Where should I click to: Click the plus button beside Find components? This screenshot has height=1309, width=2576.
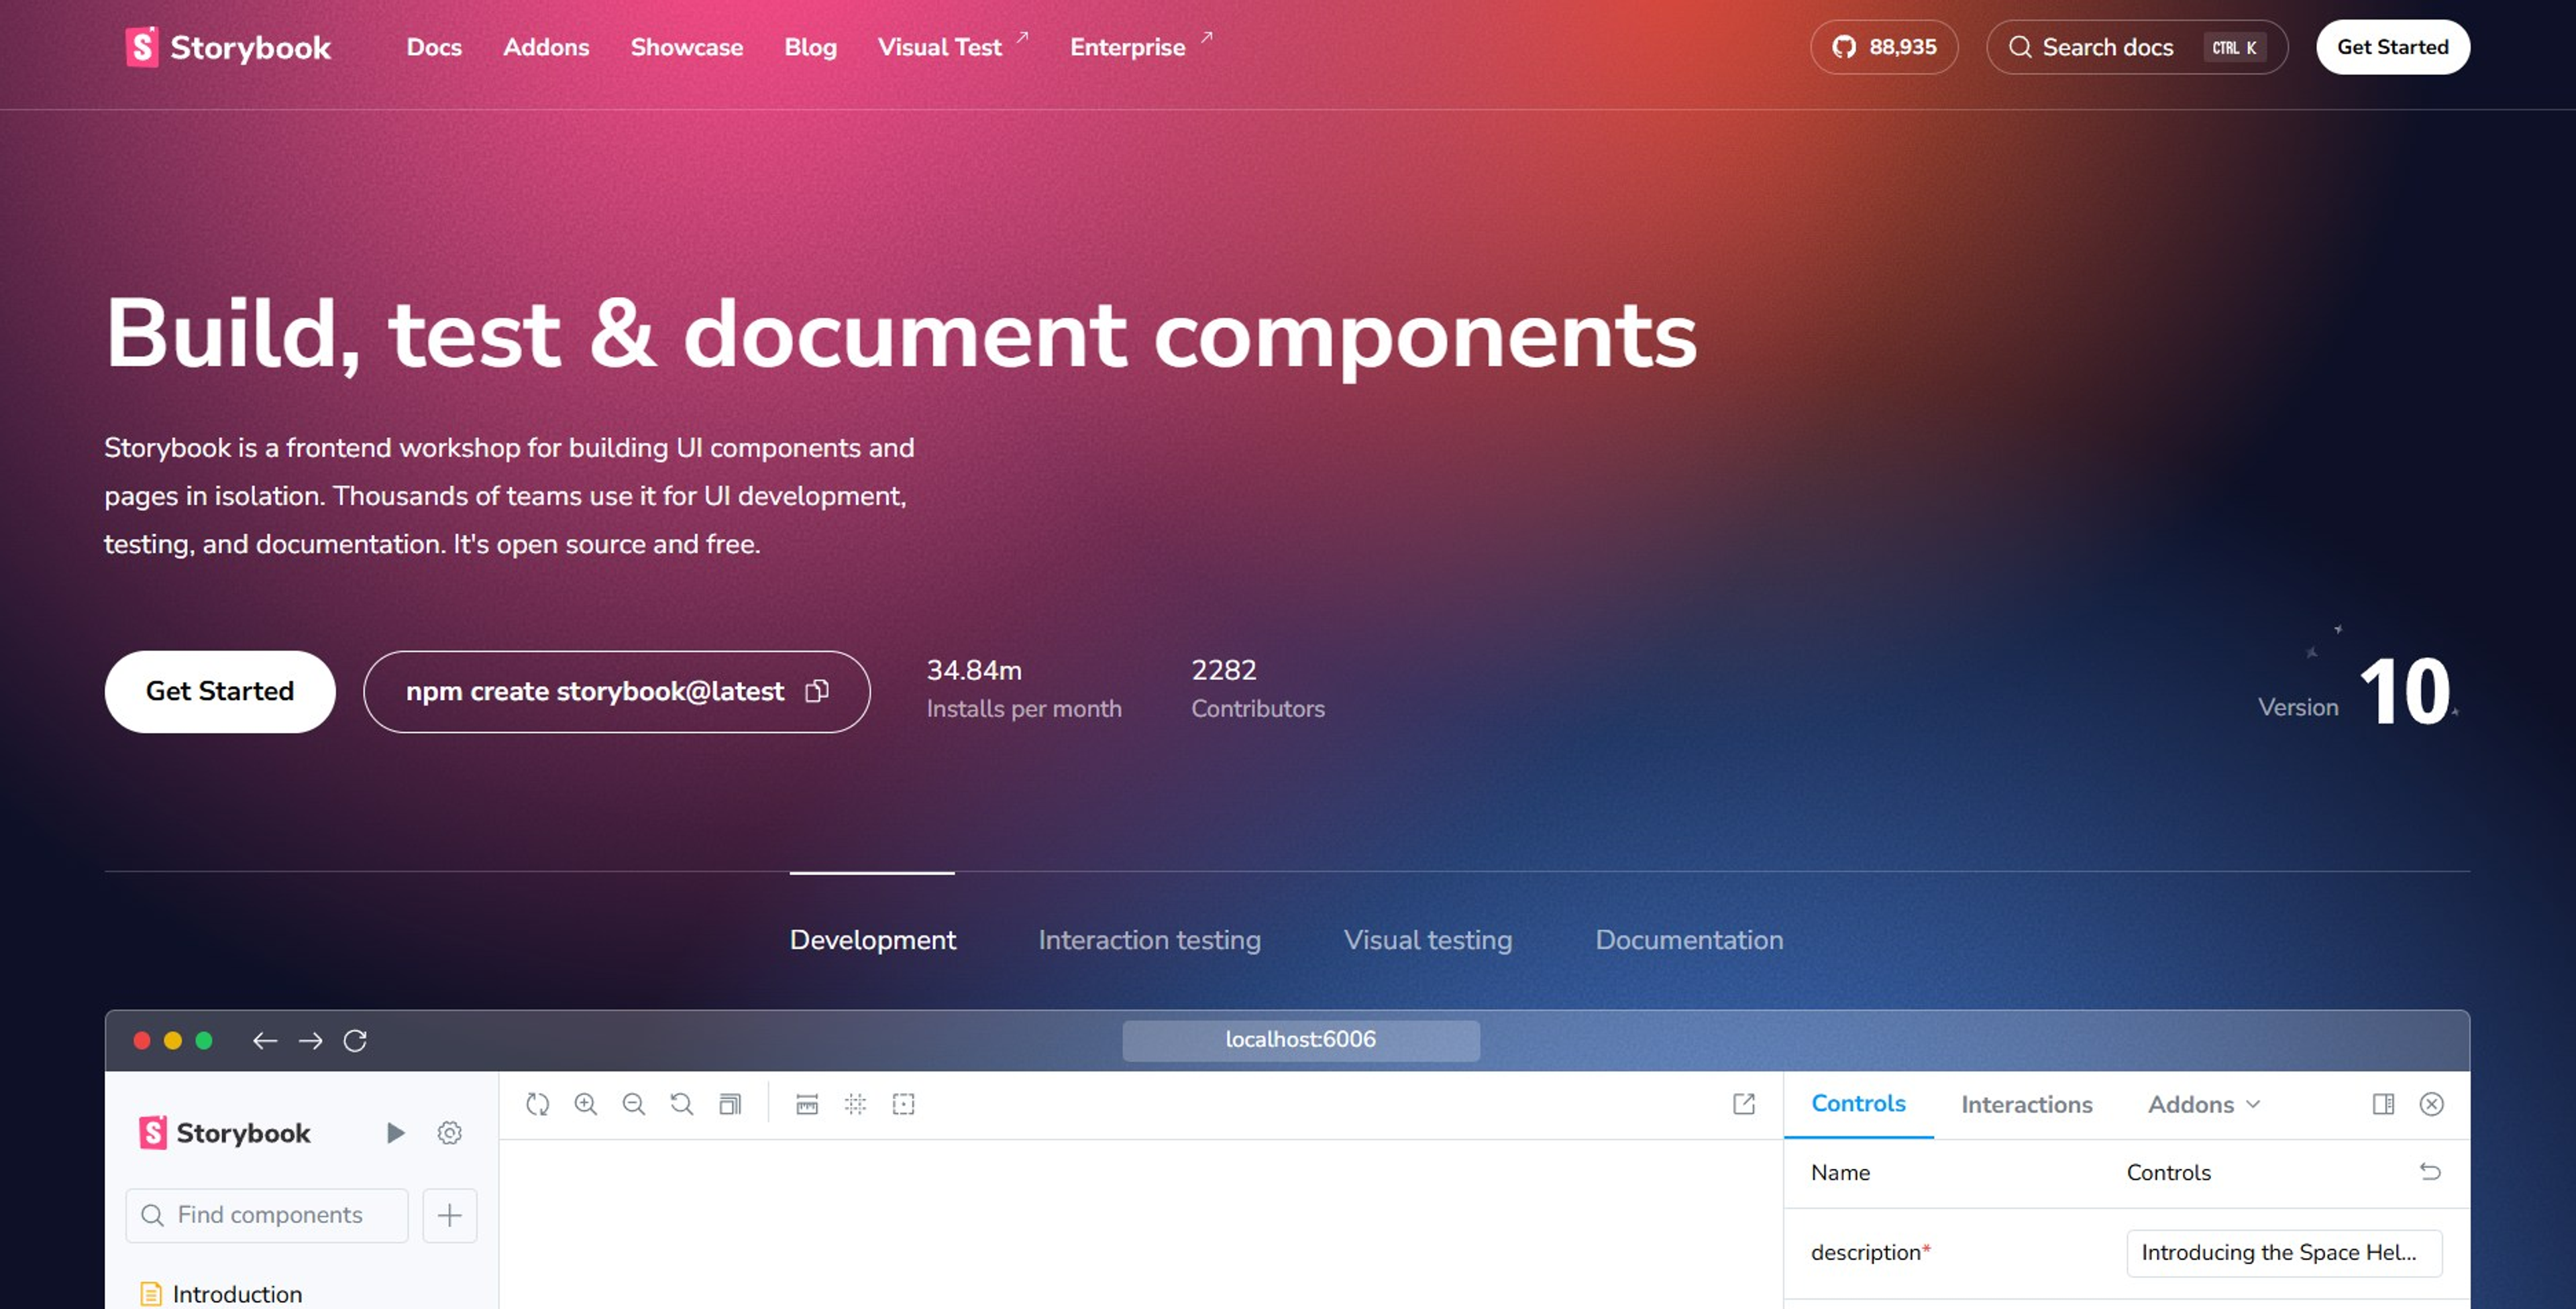click(449, 1215)
